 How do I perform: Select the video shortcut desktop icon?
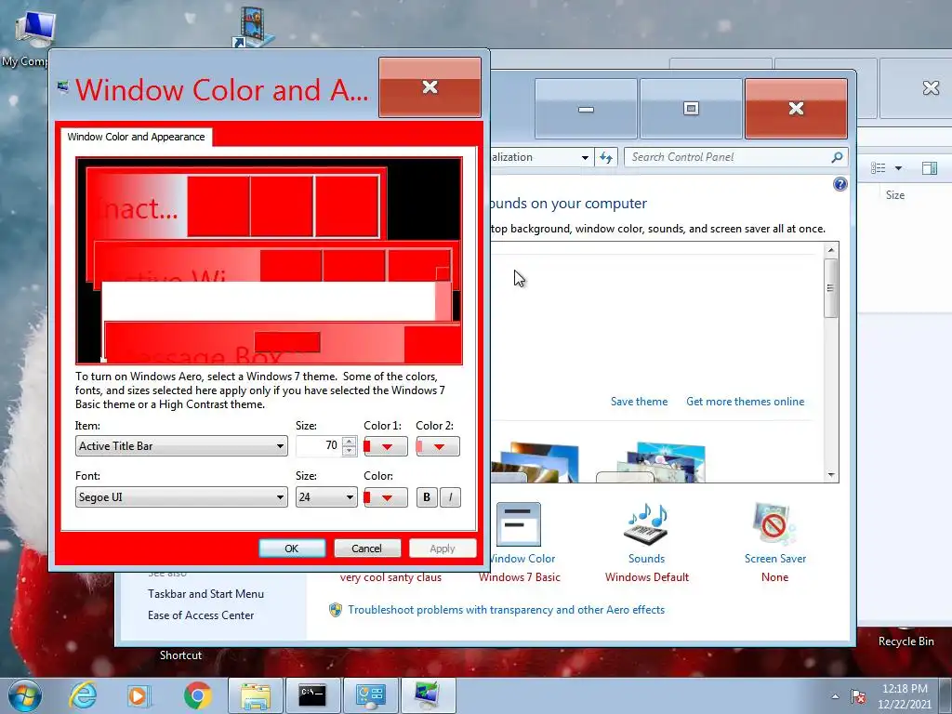coord(255,27)
